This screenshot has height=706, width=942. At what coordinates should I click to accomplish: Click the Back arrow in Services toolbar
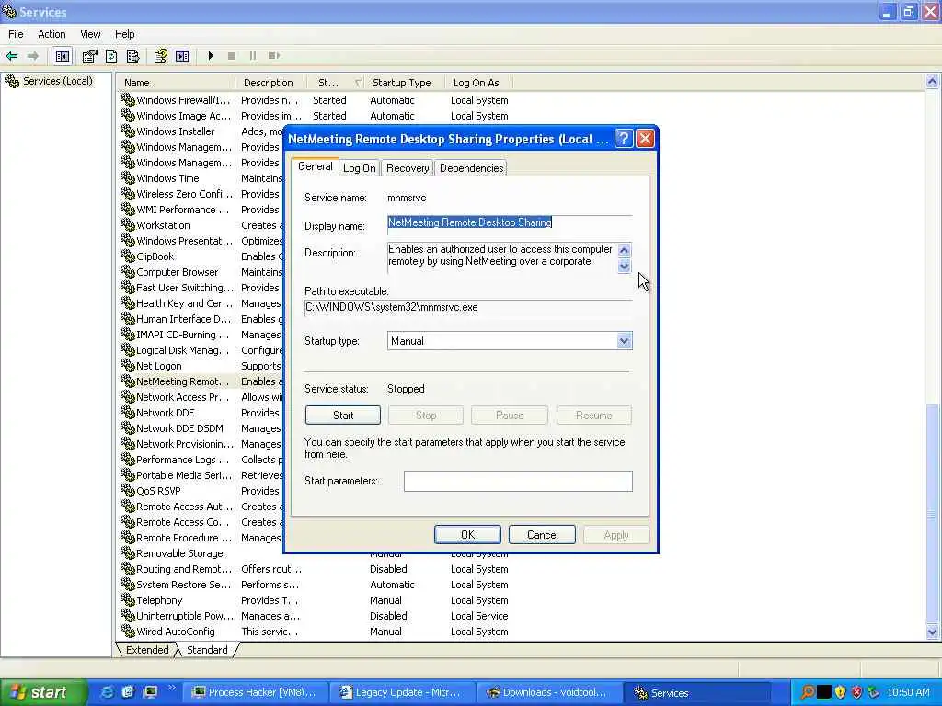tap(12, 56)
